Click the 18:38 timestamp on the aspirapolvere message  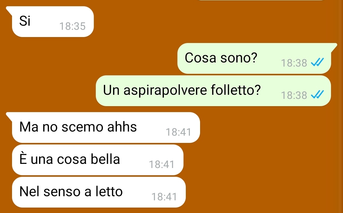pyautogui.click(x=294, y=95)
